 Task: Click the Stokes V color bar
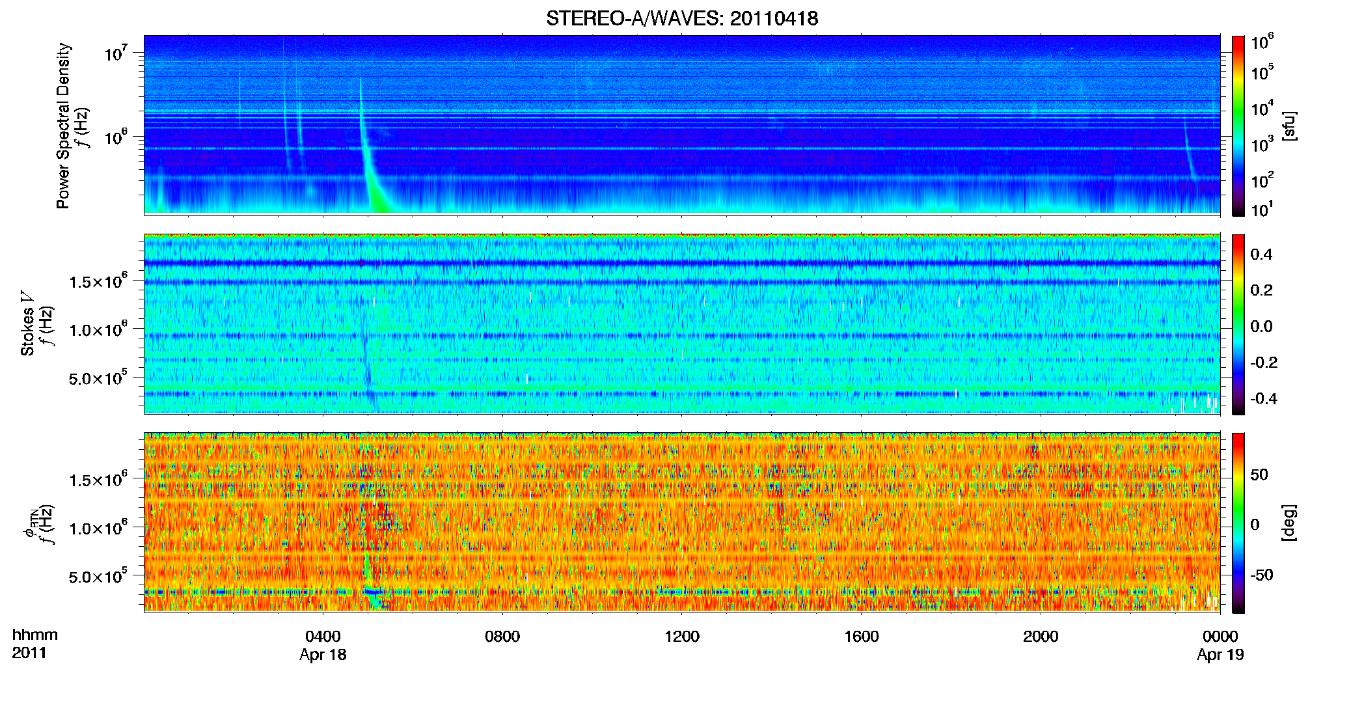1238,324
